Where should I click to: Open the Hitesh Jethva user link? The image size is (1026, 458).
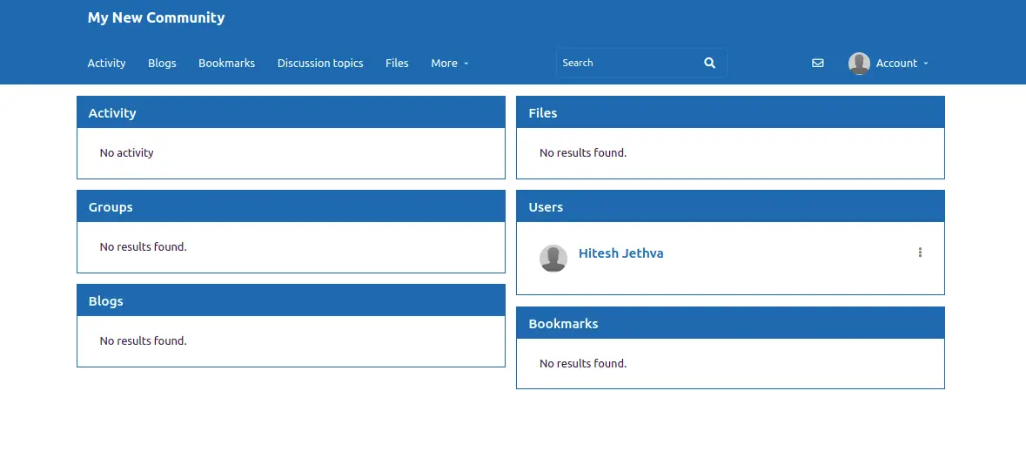[621, 253]
